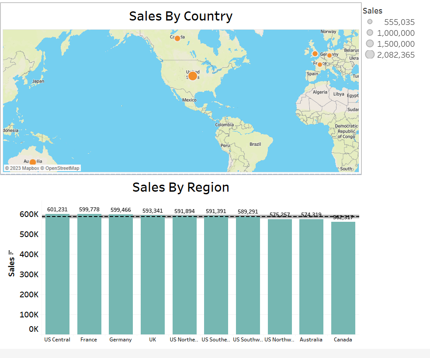Select the France circle mark on the map

319,64
